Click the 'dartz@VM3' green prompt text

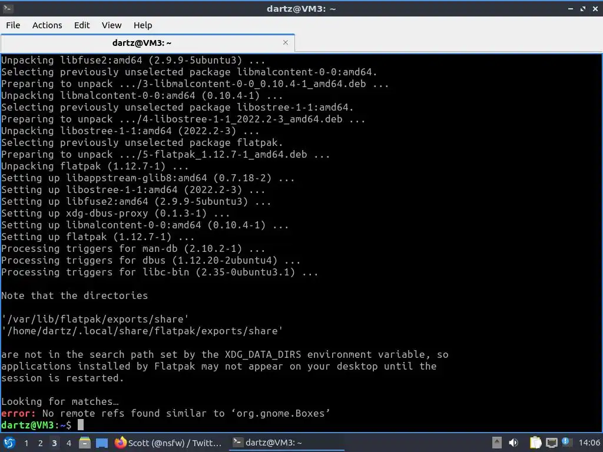coord(28,425)
